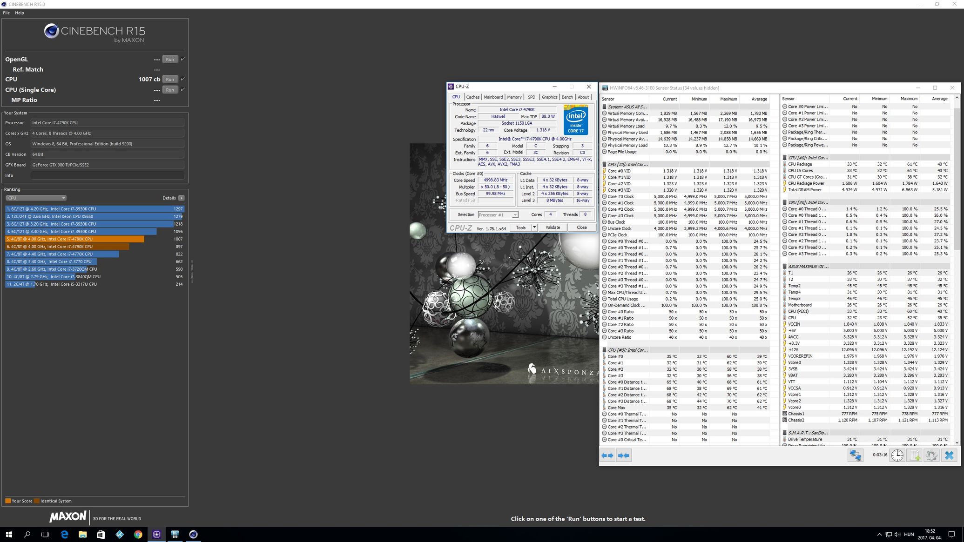Open the Windows Start menu
Screen dimensions: 964x542
pyautogui.click(x=9, y=535)
